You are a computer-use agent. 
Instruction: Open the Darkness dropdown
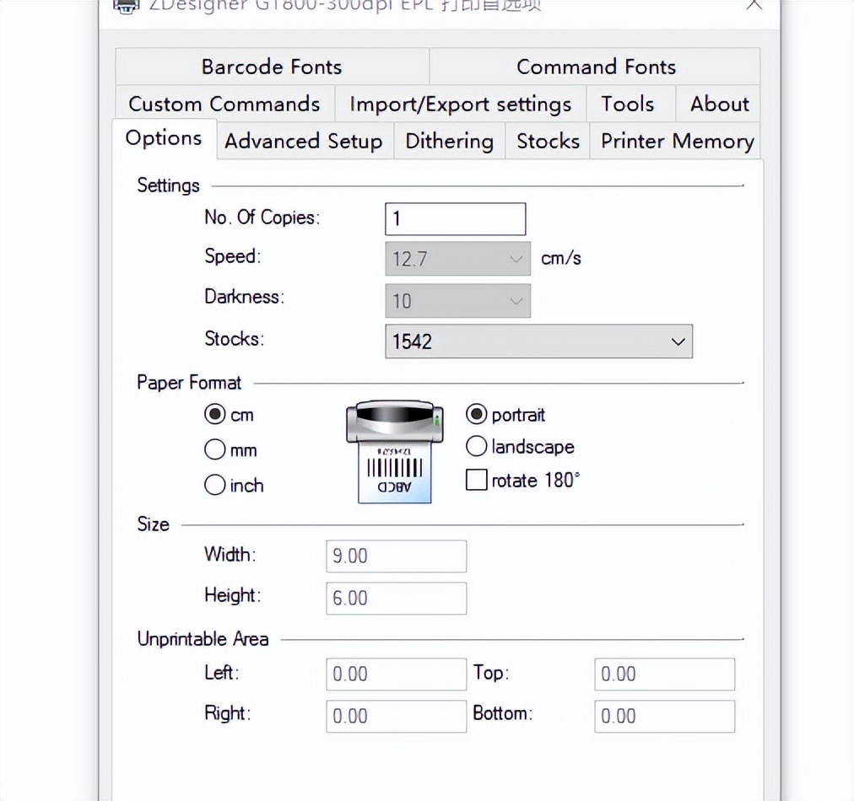(457, 300)
